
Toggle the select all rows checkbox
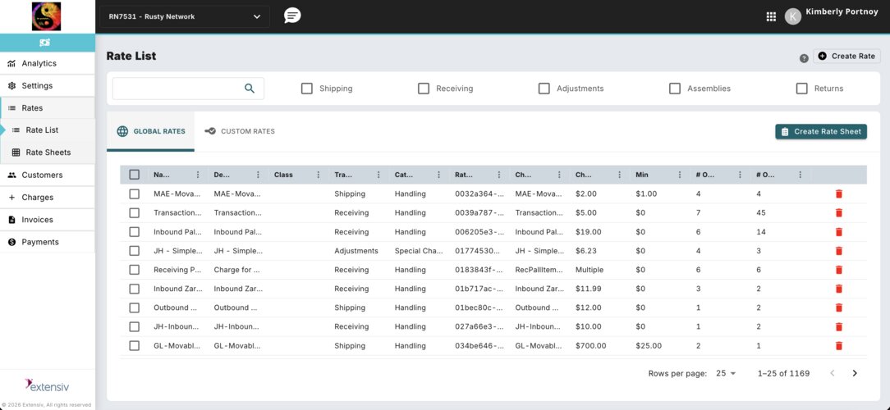[134, 175]
